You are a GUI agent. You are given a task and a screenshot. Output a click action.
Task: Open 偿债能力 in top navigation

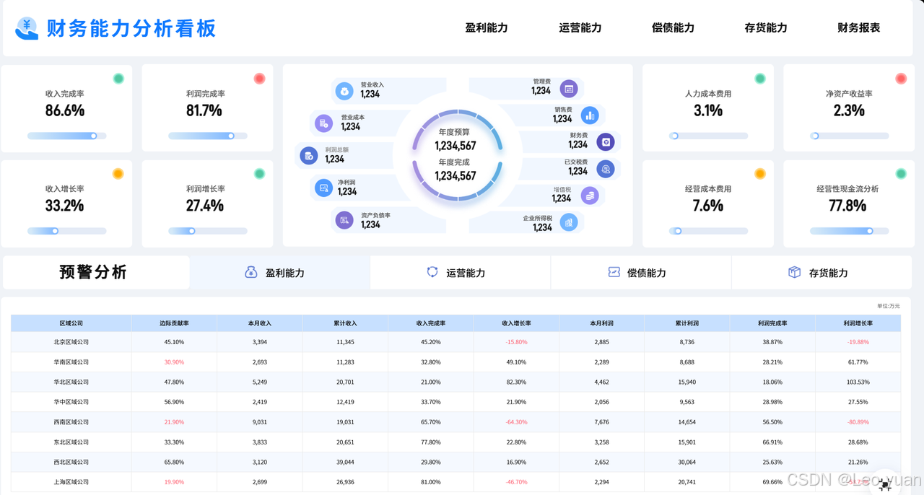(673, 28)
